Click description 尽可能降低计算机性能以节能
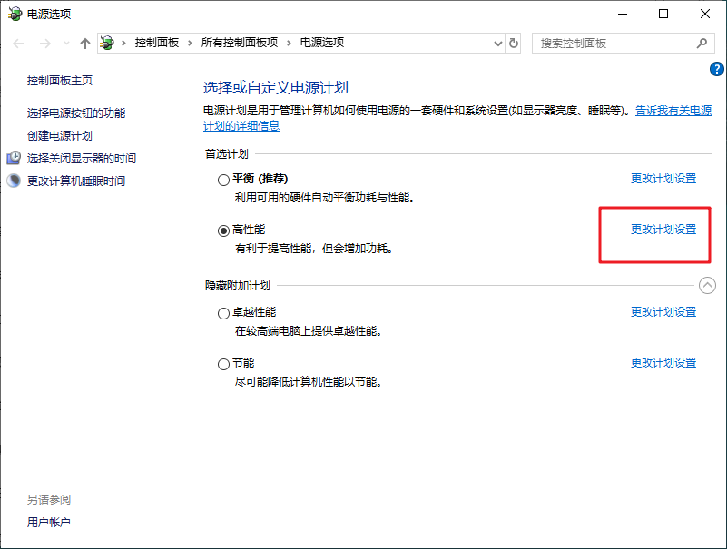Viewport: 727px width, 549px height. 309,382
